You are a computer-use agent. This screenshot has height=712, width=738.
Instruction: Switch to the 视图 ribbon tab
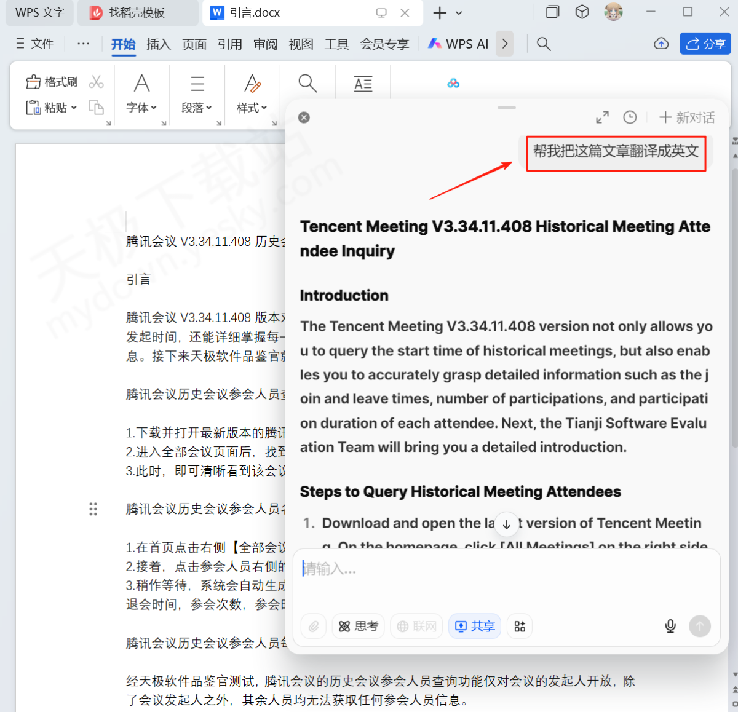301,44
